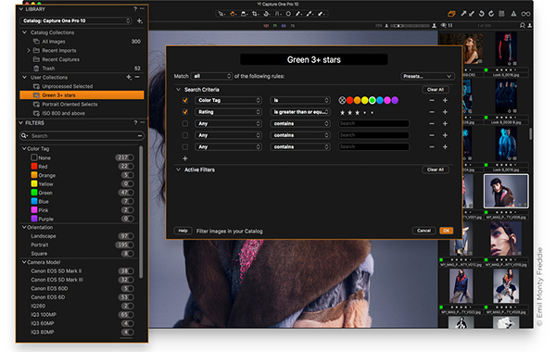Viewport: 556px width, 352px height.
Task: Select the pointer cursor tool in toolbar
Action: (x=221, y=14)
